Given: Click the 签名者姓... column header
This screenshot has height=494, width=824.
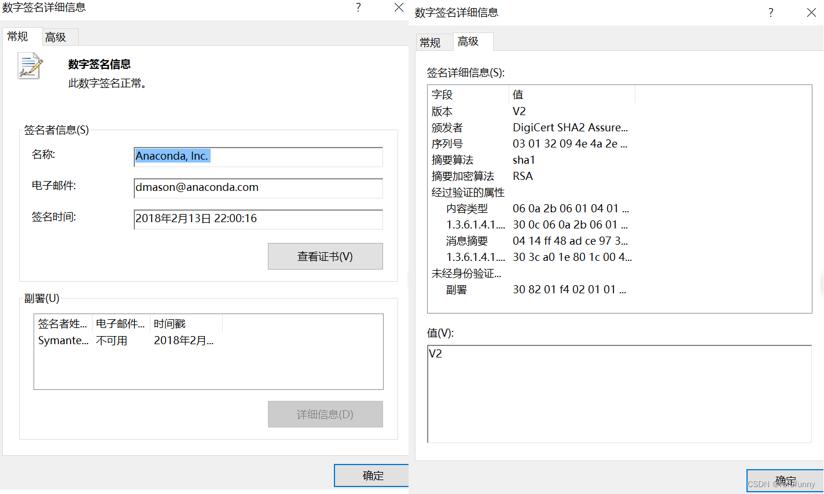Looking at the screenshot, I should (63, 324).
